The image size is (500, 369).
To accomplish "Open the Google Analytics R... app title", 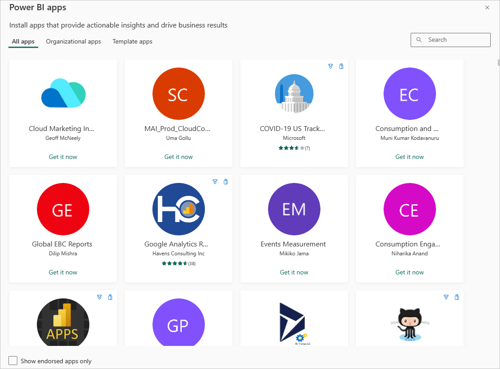I will pos(176,244).
